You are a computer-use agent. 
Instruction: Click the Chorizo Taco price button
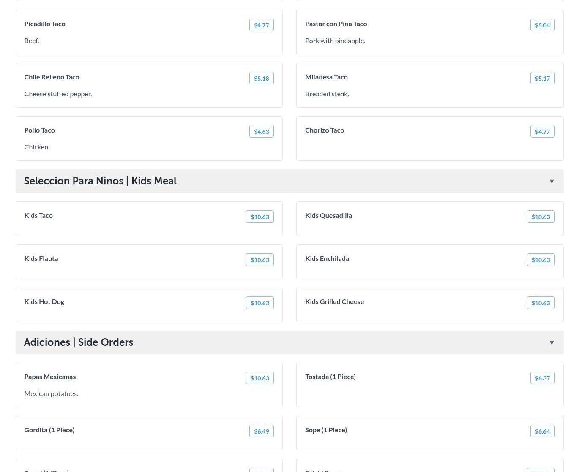[x=542, y=132]
